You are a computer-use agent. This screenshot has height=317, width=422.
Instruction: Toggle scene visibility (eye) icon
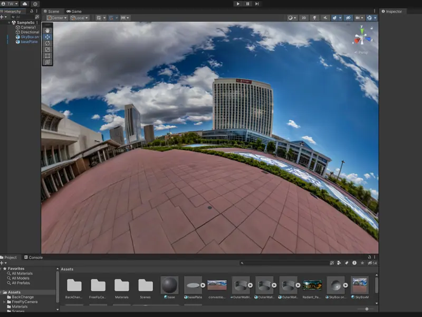point(348,17)
